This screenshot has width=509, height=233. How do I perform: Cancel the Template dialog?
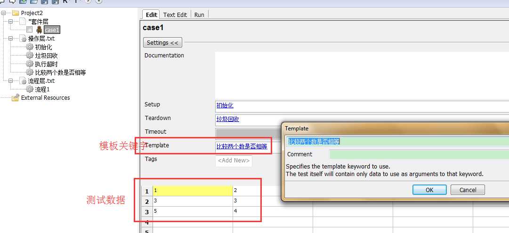468,190
